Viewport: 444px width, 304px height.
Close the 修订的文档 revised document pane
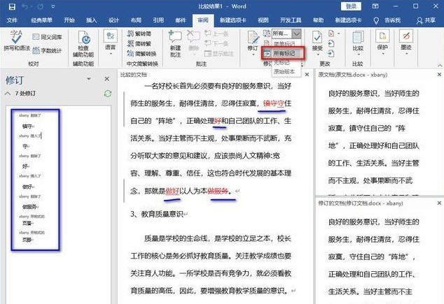point(439,203)
